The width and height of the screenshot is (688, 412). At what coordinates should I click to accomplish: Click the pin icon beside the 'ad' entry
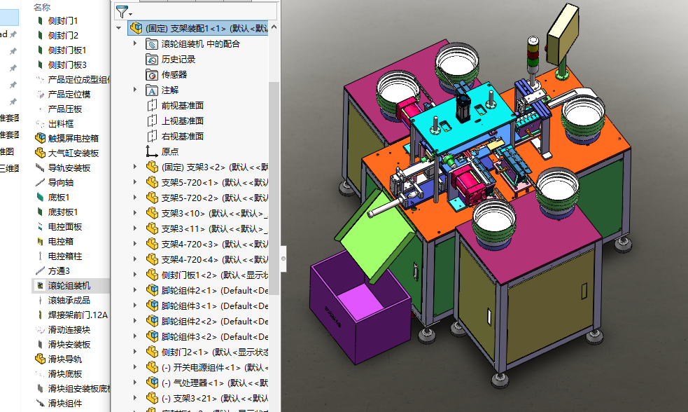click(13, 34)
